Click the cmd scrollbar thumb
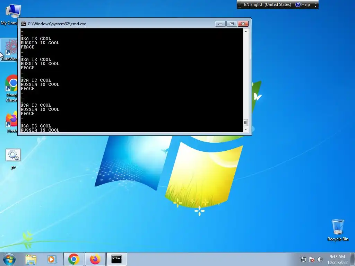Viewport: 355px width, 266px height. point(246,123)
